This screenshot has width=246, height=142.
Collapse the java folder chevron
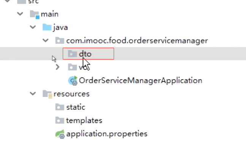[33, 27]
